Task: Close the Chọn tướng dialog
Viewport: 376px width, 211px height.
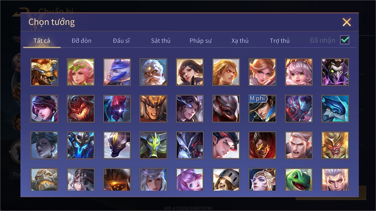Action: coord(346,22)
